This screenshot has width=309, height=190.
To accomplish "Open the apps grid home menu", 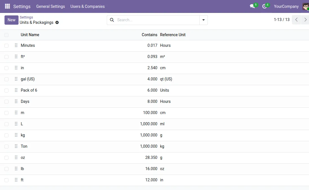I will click(7, 6).
